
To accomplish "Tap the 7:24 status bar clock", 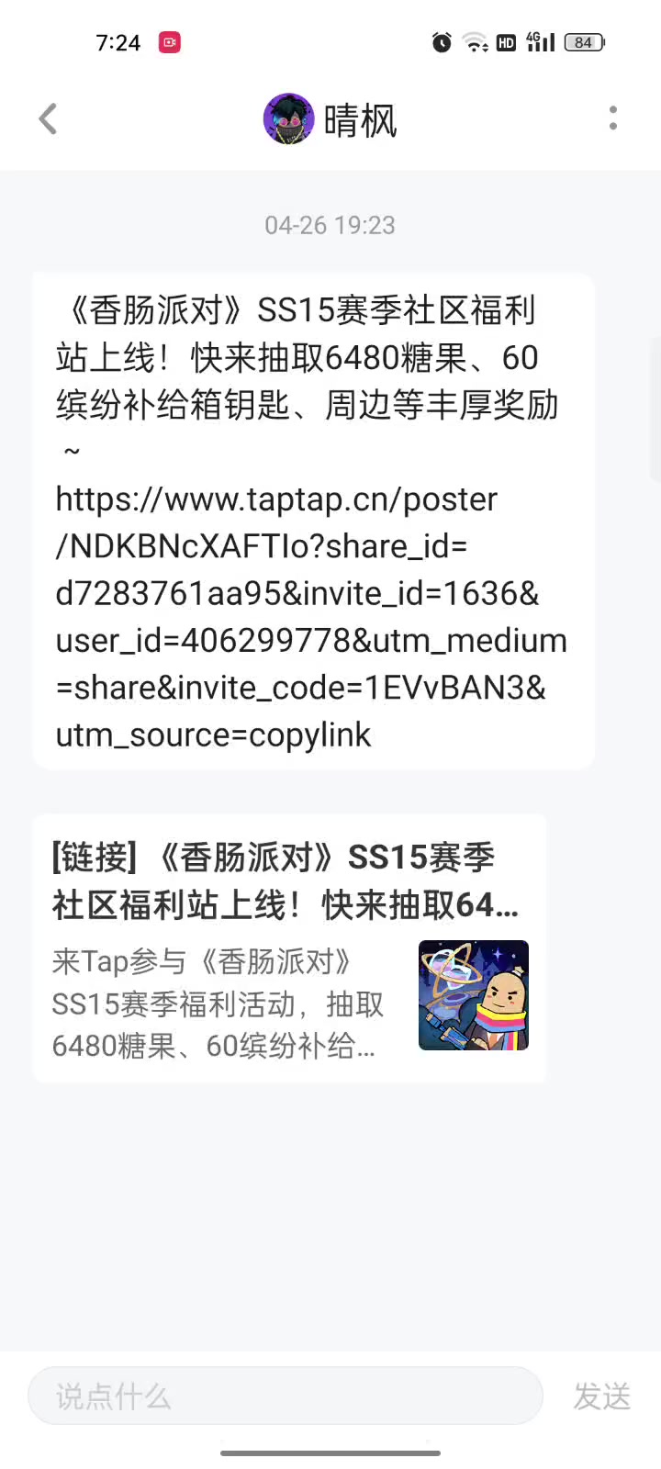I will pos(118,43).
